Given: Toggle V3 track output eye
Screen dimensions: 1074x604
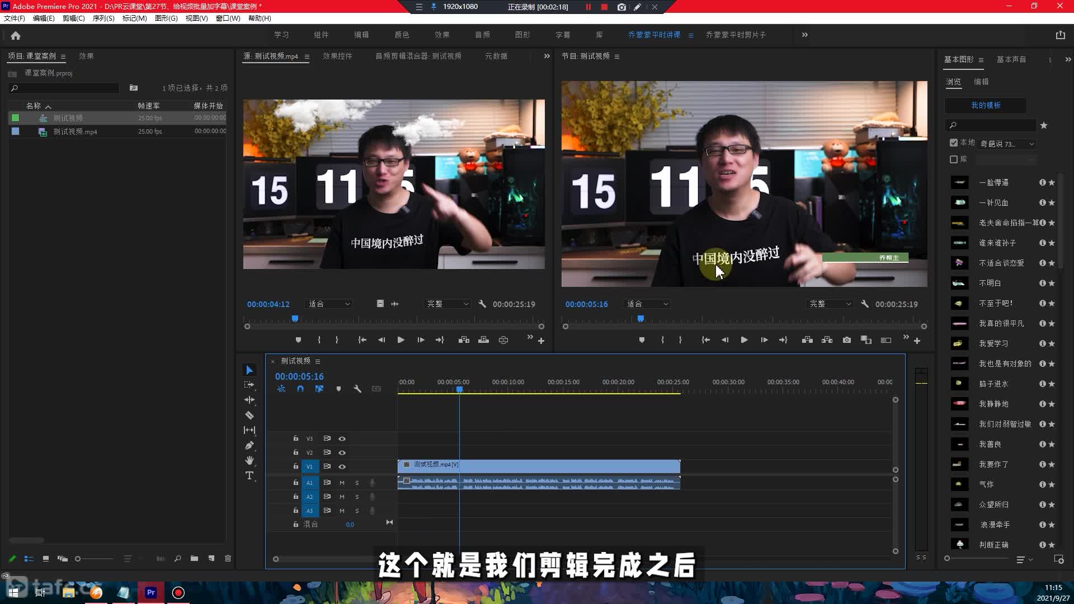Looking at the screenshot, I should pyautogui.click(x=342, y=438).
